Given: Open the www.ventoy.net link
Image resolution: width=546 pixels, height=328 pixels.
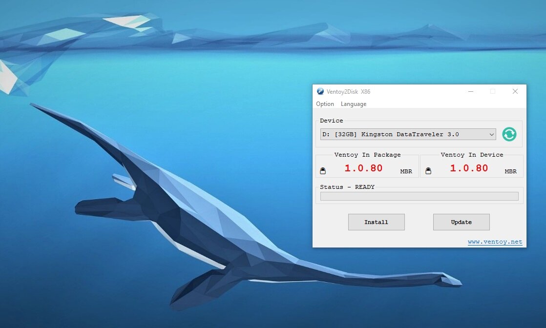Looking at the screenshot, I should click(495, 242).
